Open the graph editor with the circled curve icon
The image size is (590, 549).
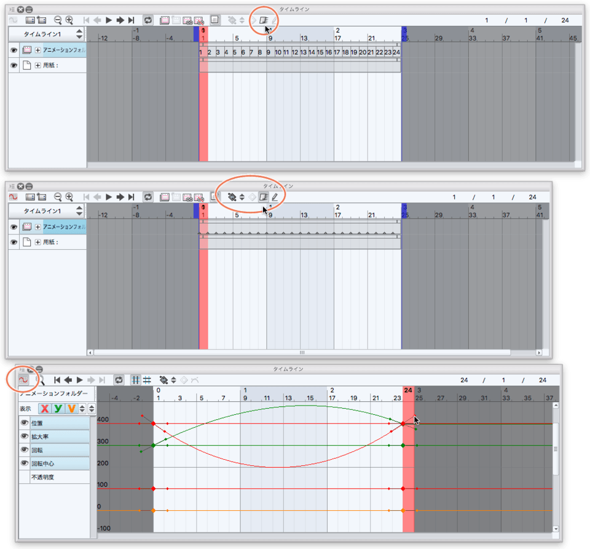tap(23, 380)
